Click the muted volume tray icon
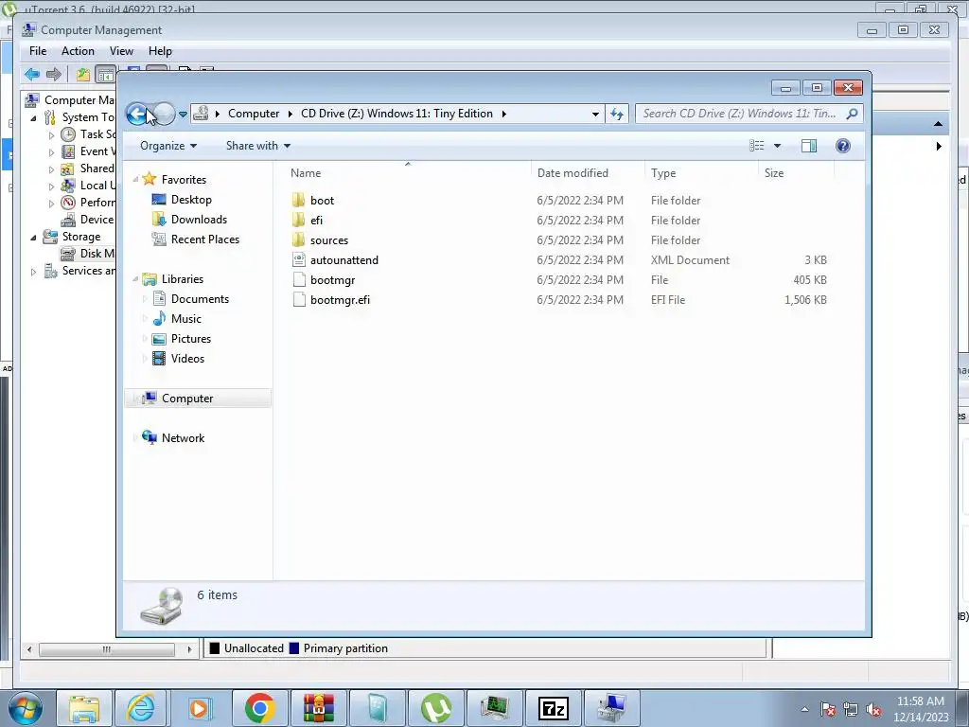The width and height of the screenshot is (969, 727). tap(873, 710)
